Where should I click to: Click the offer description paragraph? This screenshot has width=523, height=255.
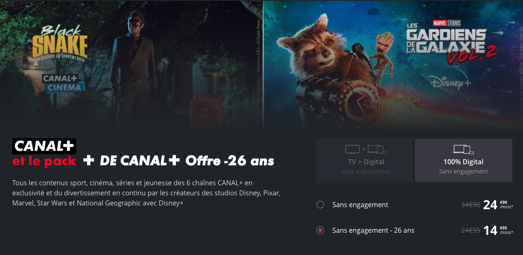146,193
